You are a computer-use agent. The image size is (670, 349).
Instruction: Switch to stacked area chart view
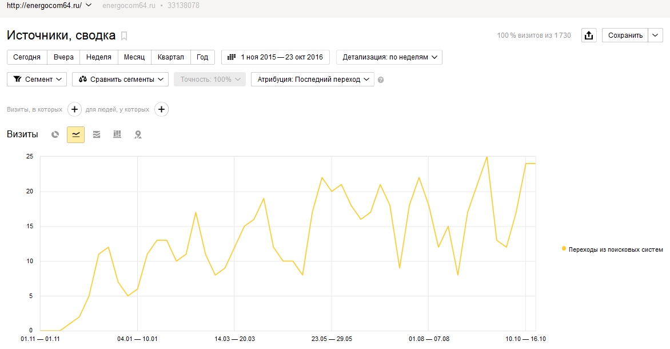coord(97,135)
